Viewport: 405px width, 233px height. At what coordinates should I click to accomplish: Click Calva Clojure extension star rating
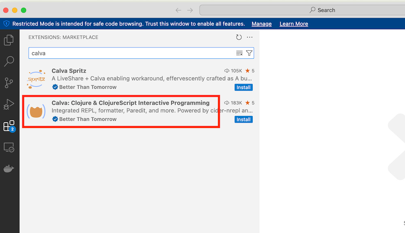pyautogui.click(x=250, y=103)
